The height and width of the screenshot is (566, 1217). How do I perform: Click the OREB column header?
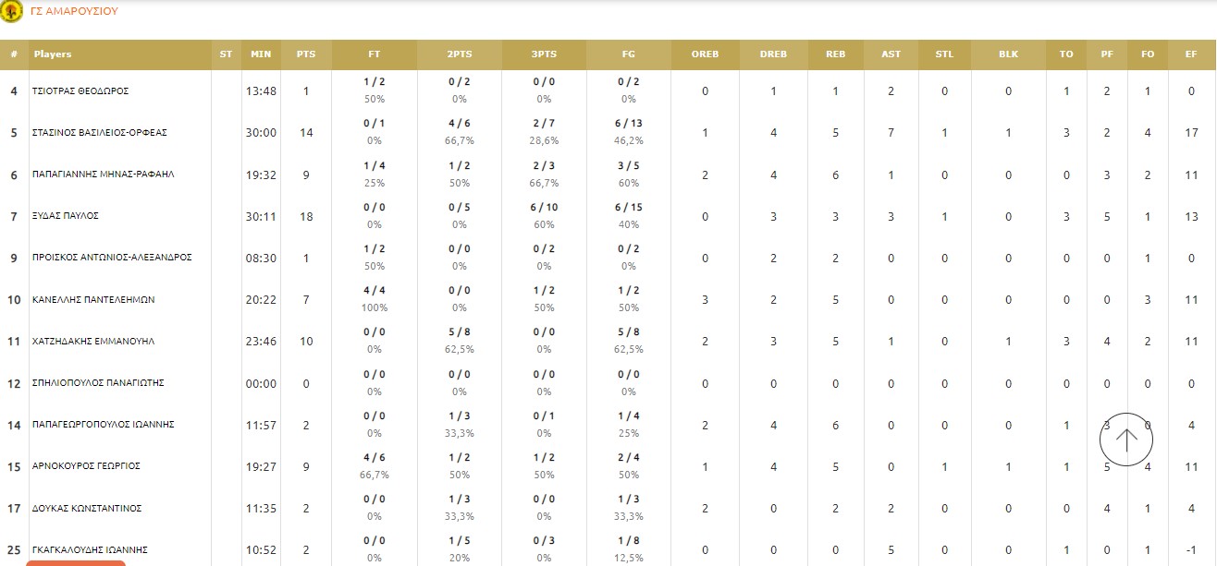point(705,54)
